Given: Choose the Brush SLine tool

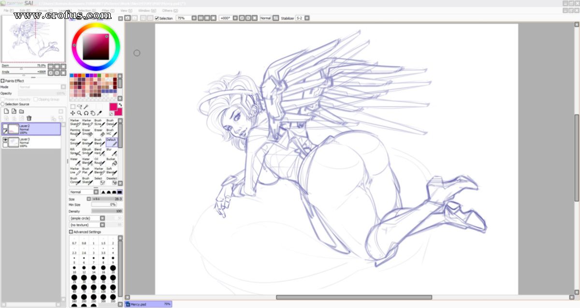Looking at the screenshot, I should tap(99, 123).
